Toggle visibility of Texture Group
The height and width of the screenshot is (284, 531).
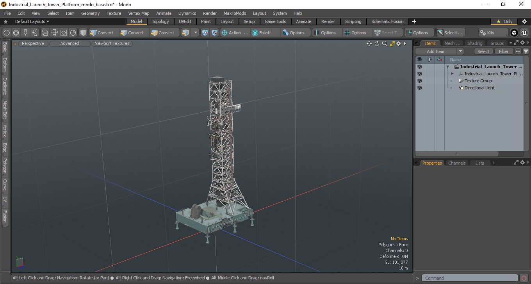419,81
